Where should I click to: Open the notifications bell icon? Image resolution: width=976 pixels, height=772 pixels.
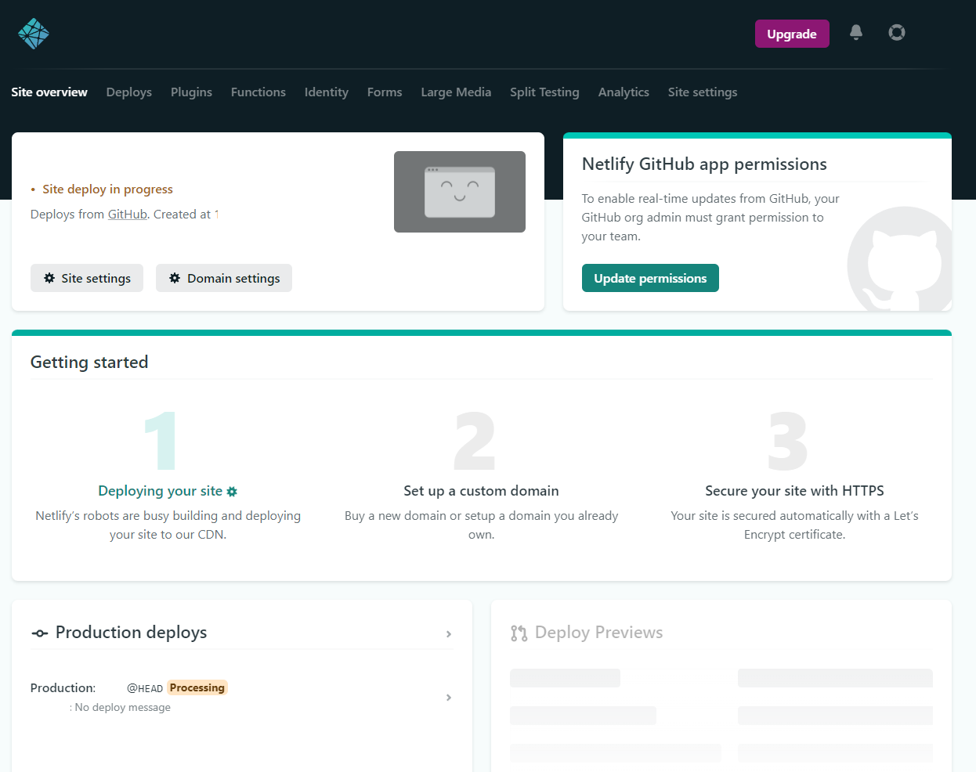tap(856, 32)
